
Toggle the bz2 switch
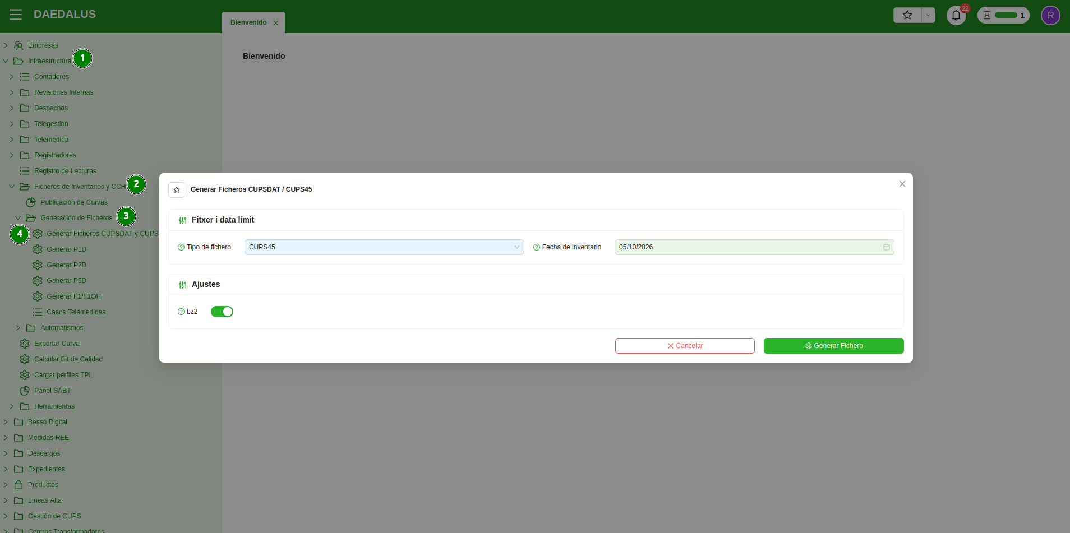click(x=222, y=312)
